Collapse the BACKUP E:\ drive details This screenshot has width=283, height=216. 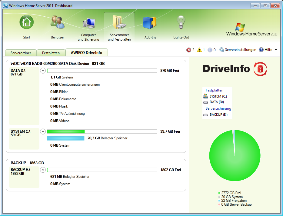click(x=43, y=170)
